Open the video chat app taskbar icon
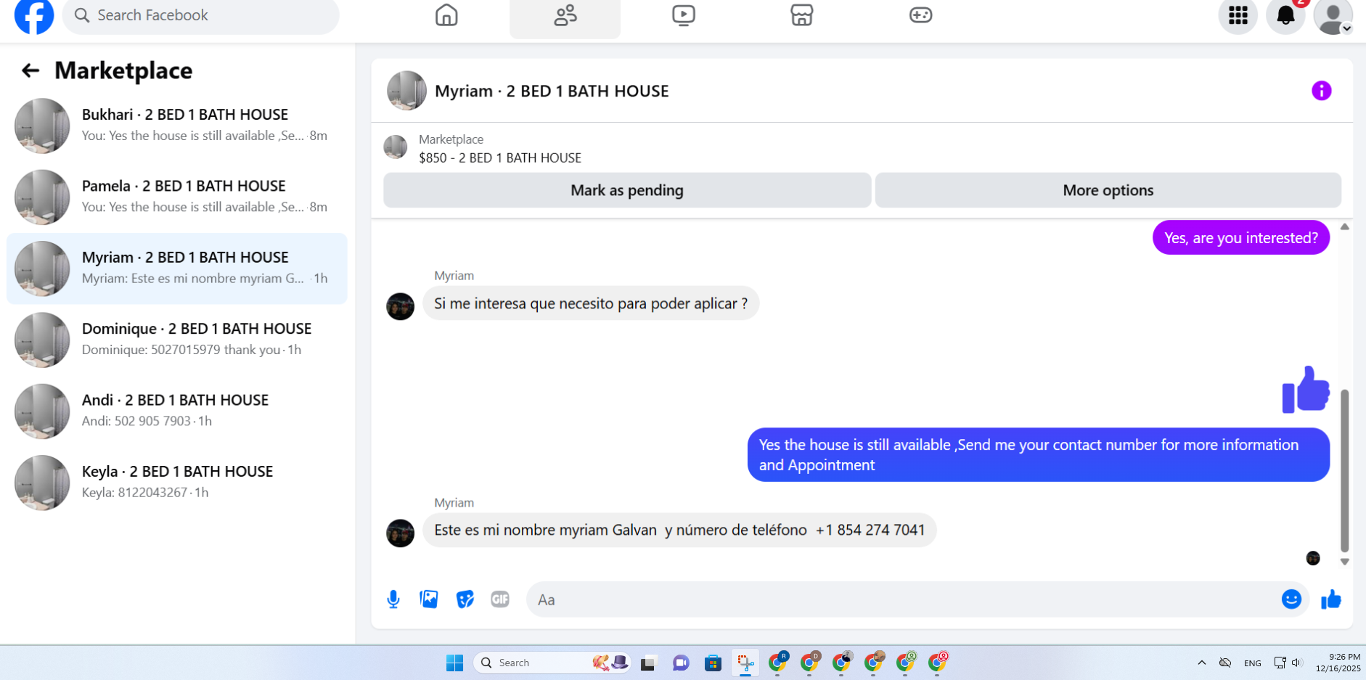1366x680 pixels. [x=681, y=663]
